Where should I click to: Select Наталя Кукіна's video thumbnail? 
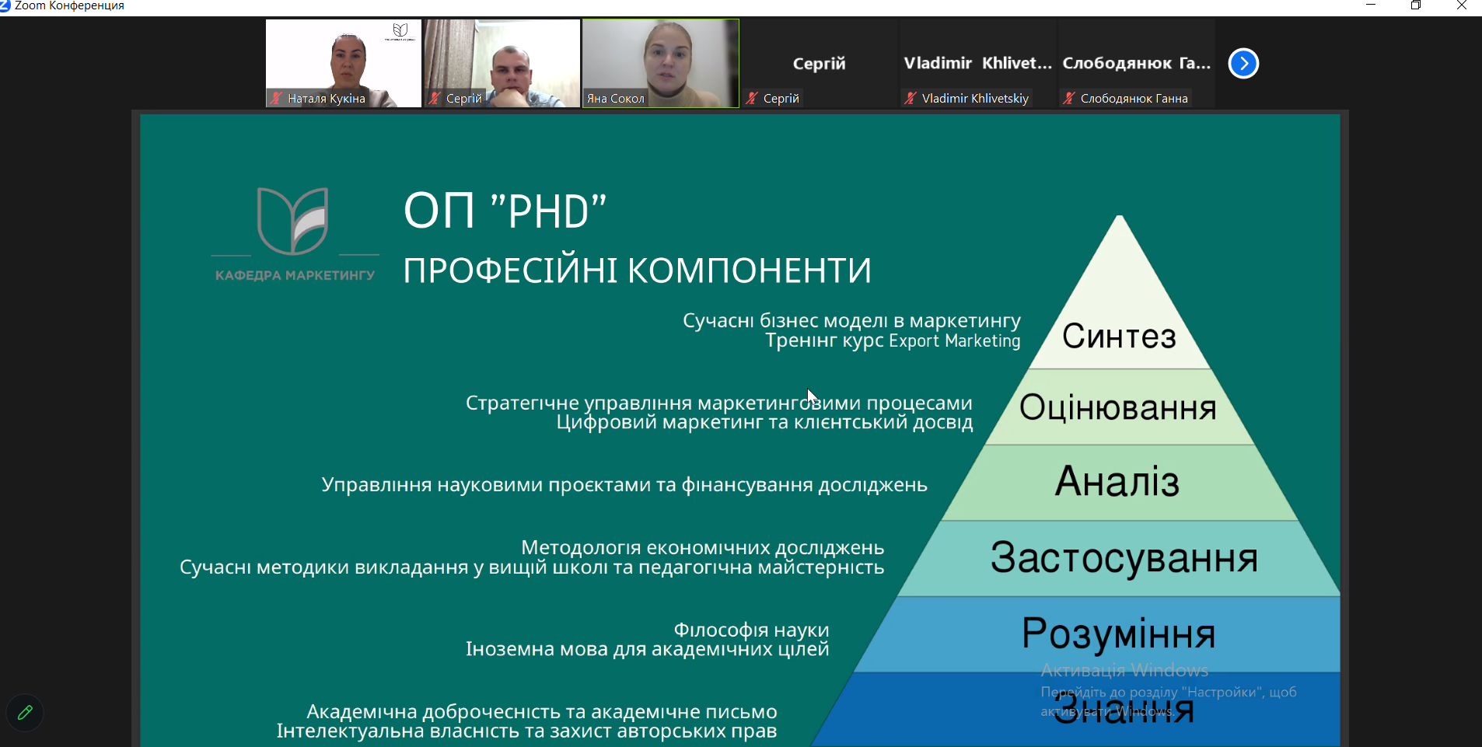pyautogui.click(x=344, y=63)
